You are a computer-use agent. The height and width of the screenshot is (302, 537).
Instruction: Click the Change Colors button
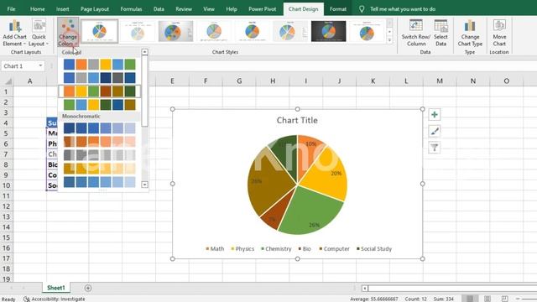pos(68,33)
